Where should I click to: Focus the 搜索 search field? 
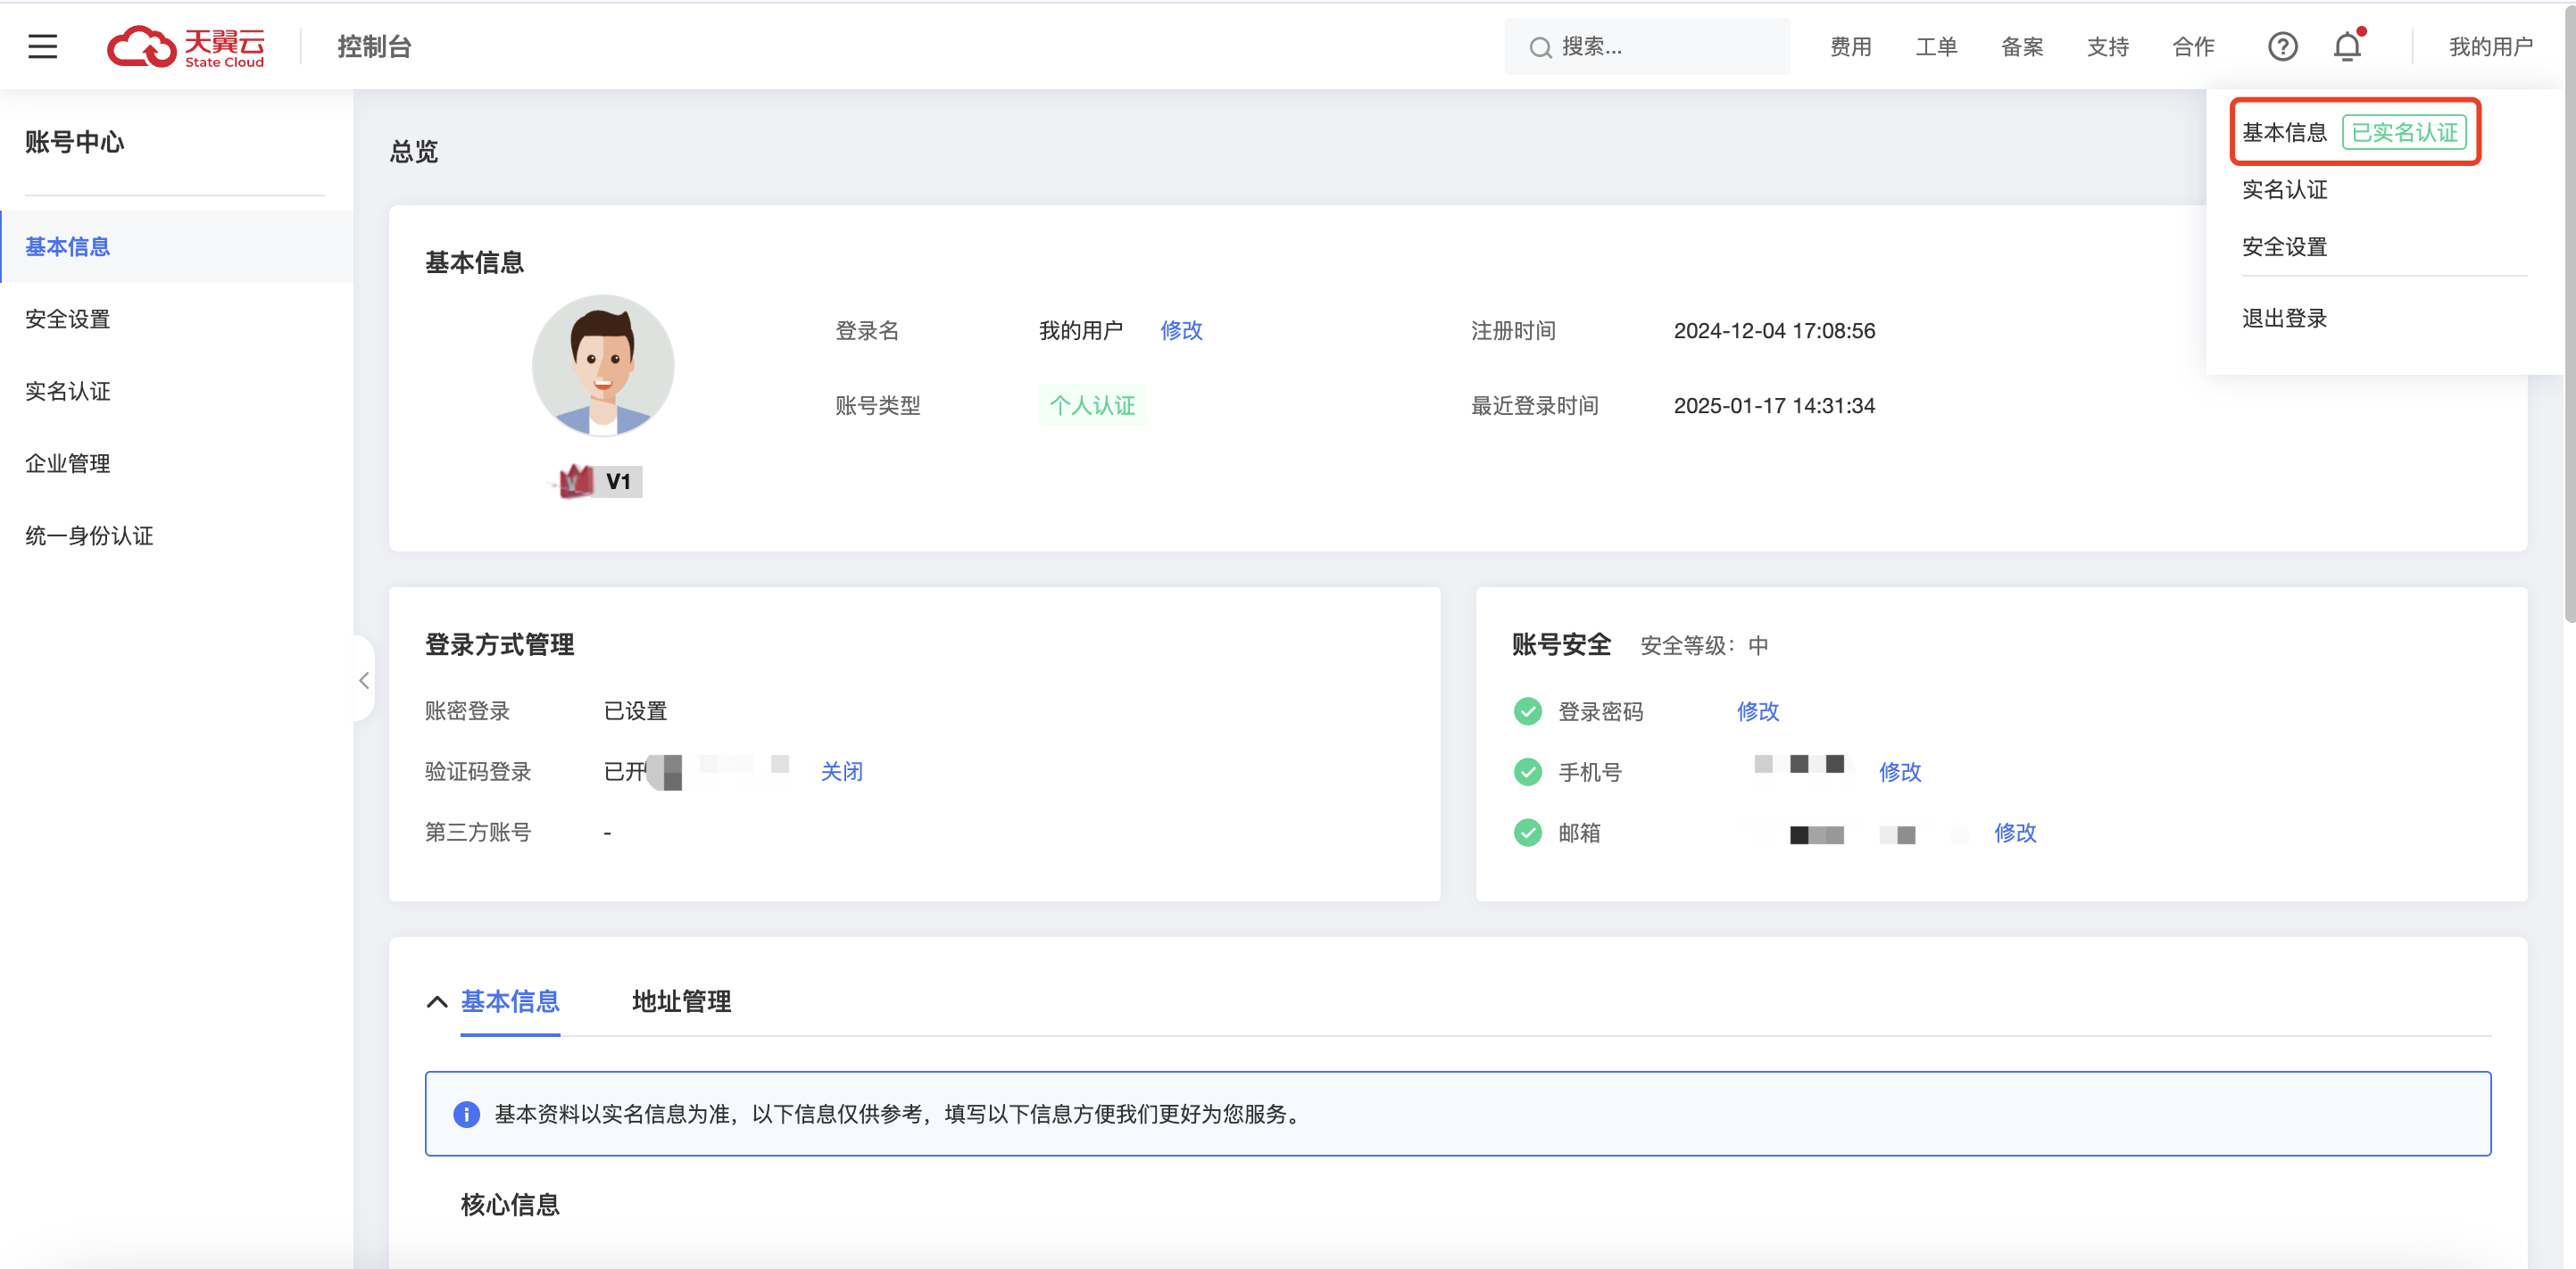click(x=1647, y=46)
